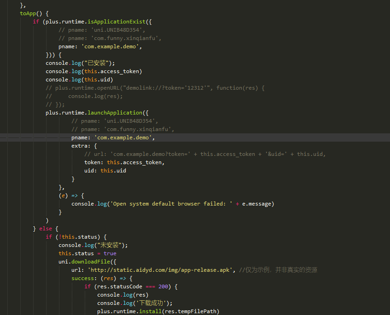The width and height of the screenshot is (390, 315).
Task: Click token: this.access_token line
Action: (x=124, y=162)
